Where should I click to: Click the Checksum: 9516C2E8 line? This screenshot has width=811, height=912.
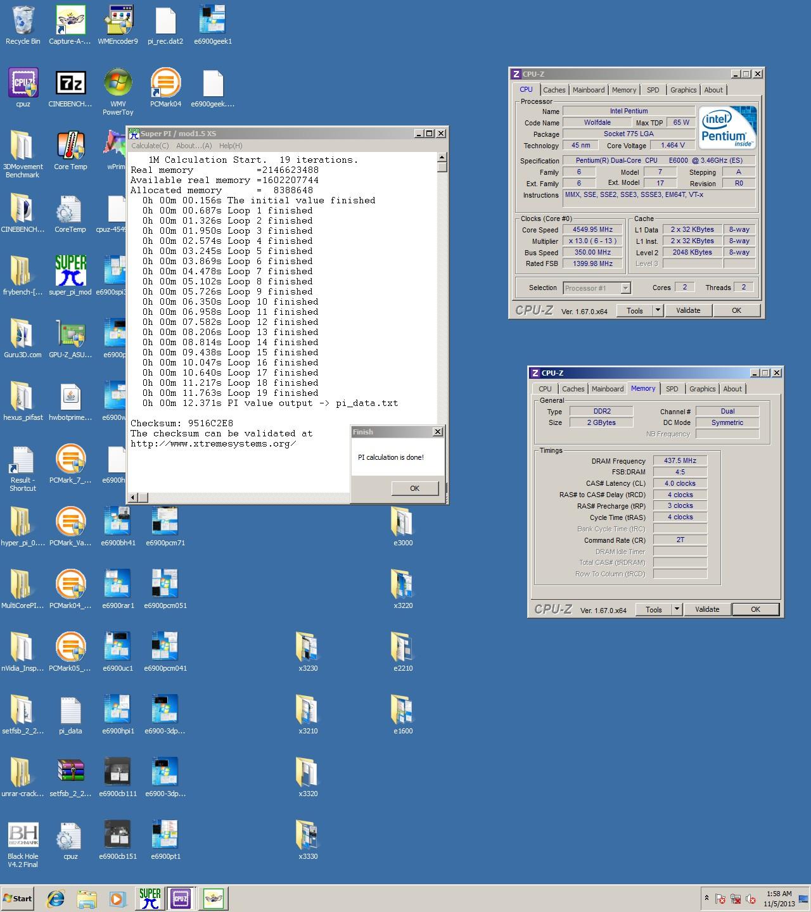[182, 423]
